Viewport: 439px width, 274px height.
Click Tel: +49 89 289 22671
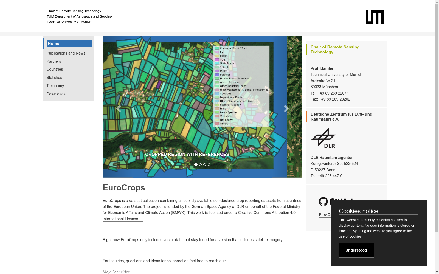330,93
